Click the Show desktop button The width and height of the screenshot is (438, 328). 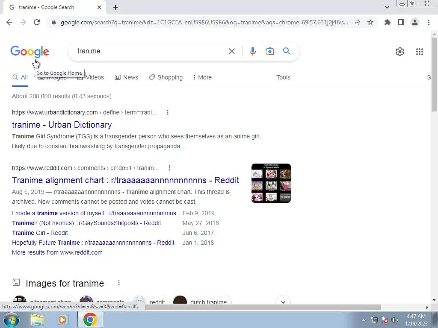click(435, 320)
